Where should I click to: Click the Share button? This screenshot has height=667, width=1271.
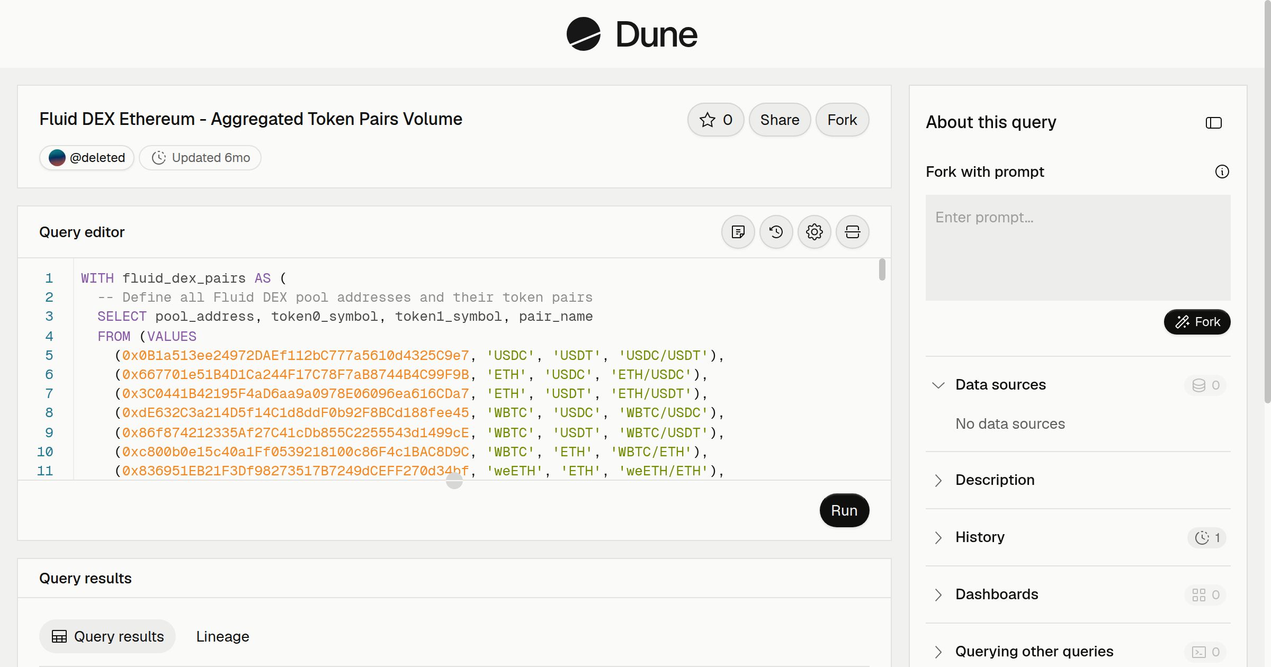780,120
